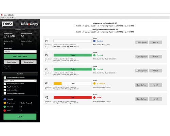Viewport: 170px width, 136px height.
Task: Click the Unites Finished label
Action: (26, 103)
